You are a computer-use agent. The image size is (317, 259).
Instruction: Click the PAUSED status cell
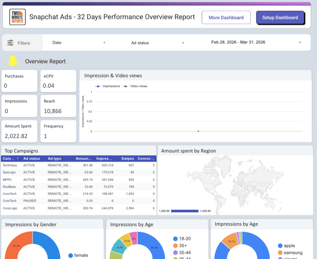[30, 201]
